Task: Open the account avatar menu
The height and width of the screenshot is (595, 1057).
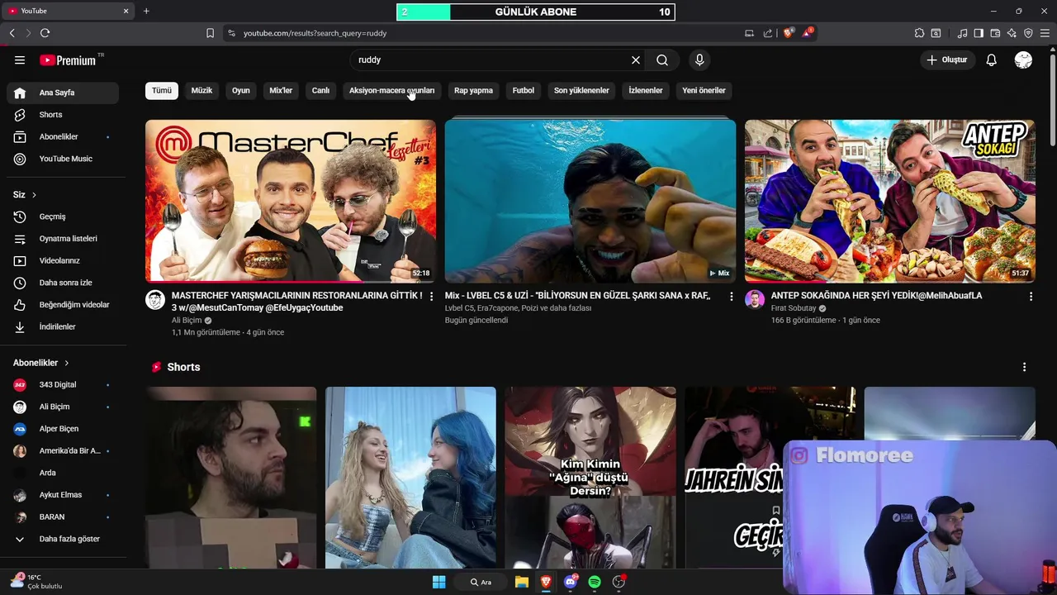Action: 1023,60
